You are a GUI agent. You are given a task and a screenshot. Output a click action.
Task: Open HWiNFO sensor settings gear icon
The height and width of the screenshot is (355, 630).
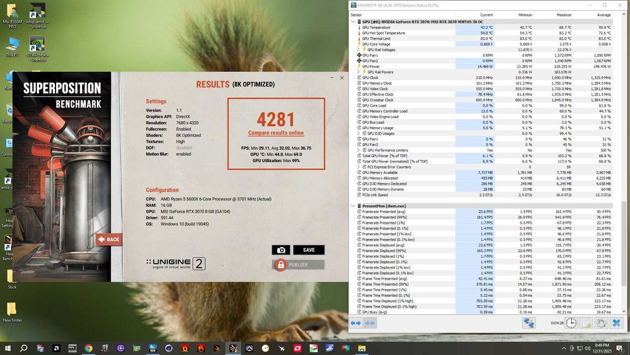point(601,323)
